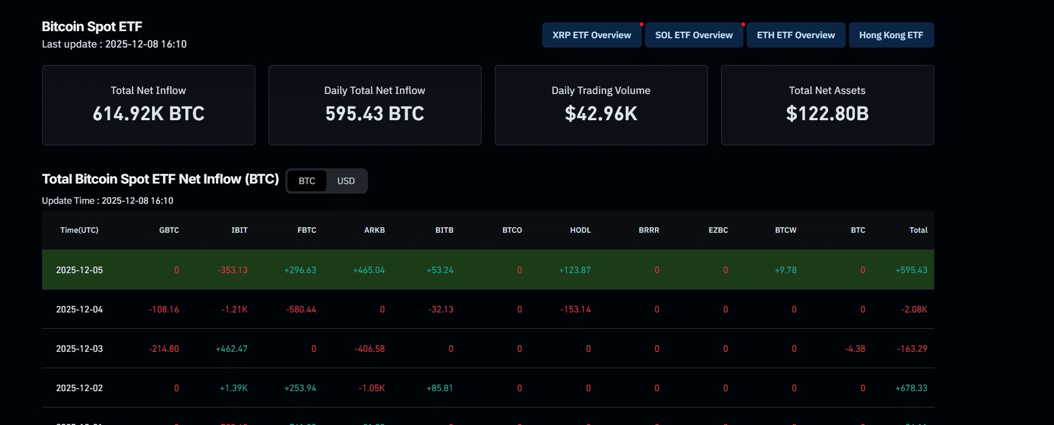Switch net inflow units to USD
Viewport: 1054px width, 425px height.
(346, 181)
